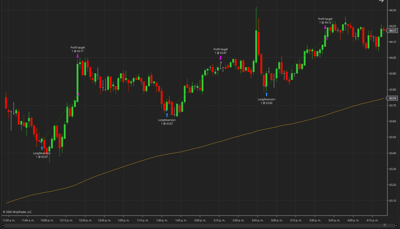Screen dimensions: 400x229
Task: Click the 1:45 p. m. time label
Action: (181, 220)
